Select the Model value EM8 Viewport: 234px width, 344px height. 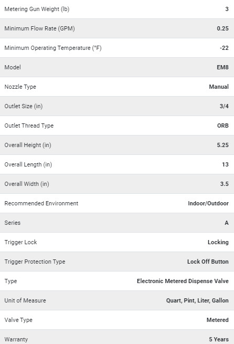222,67
